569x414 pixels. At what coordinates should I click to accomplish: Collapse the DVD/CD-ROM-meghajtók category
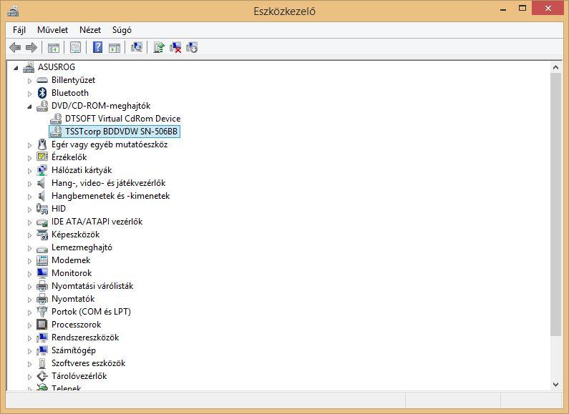(x=30, y=107)
